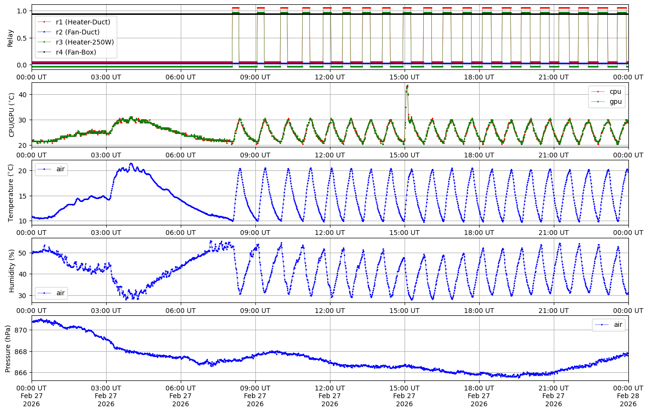Click the Pressure (hPa) axis label
Viewport: 648px width, 412px height.
coord(8,348)
